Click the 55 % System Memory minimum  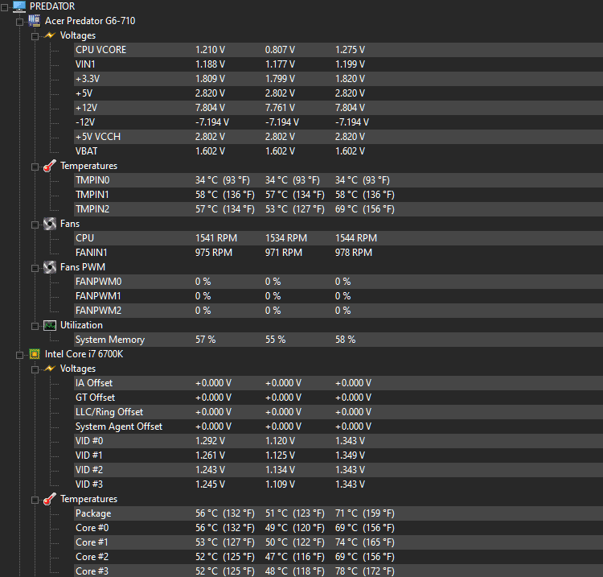pos(275,340)
